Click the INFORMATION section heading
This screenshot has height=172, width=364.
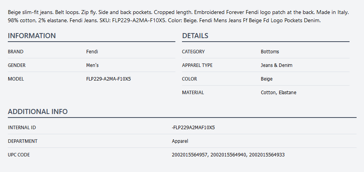[32, 36]
